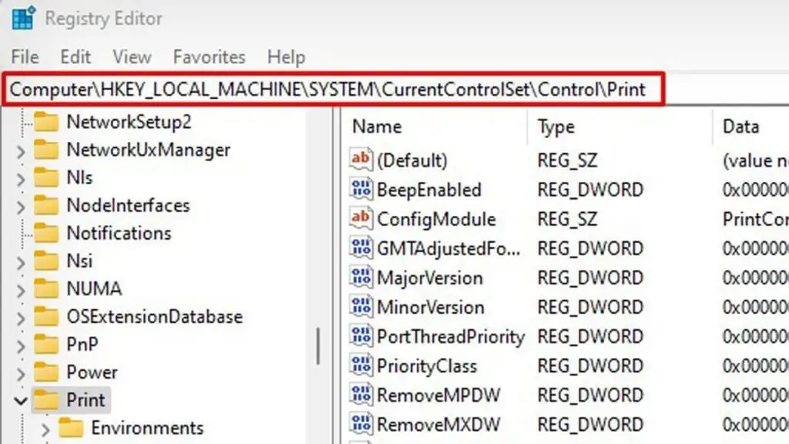Select the PnP folder icon
This screenshot has width=789, height=444.
[x=46, y=345]
